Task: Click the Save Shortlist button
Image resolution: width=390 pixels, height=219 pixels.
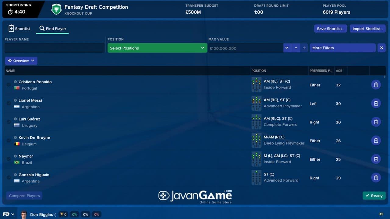Action: (x=331, y=29)
